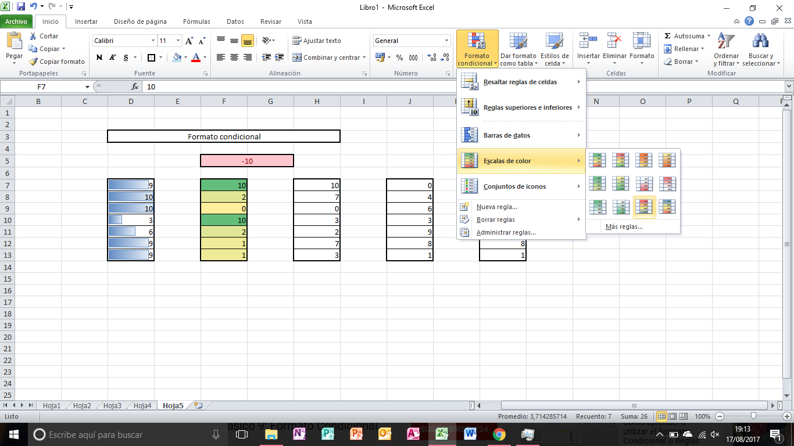794x446 pixels.
Task: Toggle bold formatting
Action: pos(98,57)
